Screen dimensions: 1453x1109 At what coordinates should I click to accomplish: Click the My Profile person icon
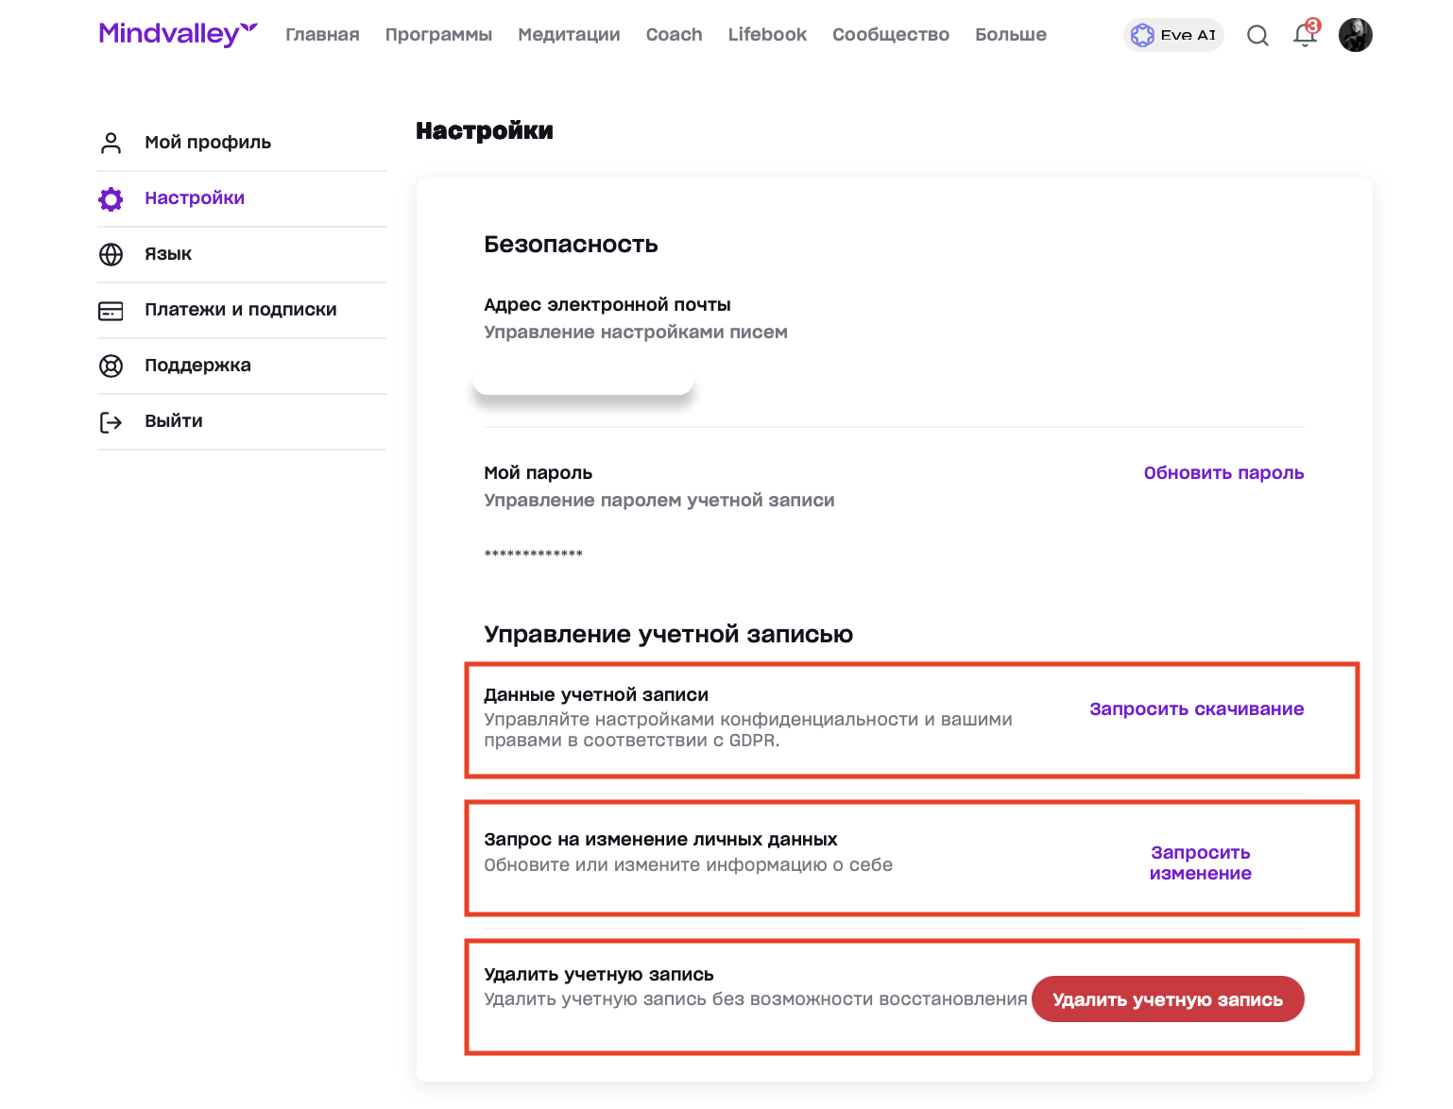(111, 143)
